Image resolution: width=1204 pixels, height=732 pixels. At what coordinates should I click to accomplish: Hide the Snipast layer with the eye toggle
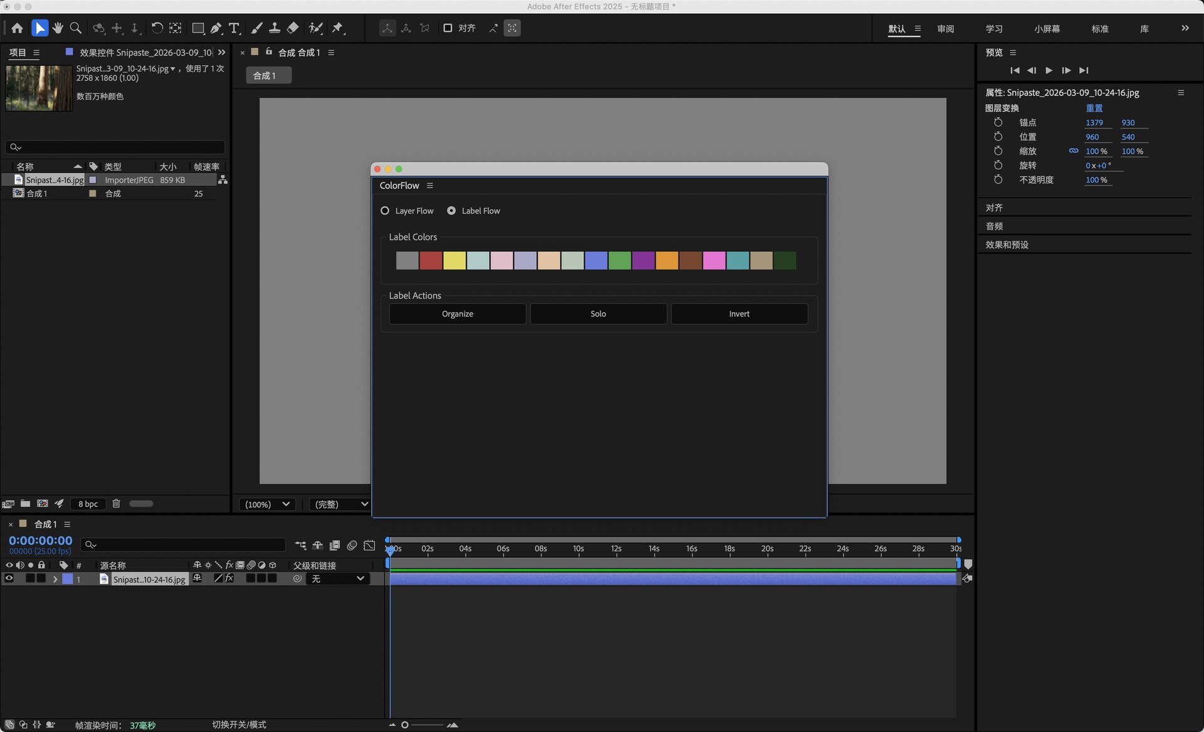[9, 578]
